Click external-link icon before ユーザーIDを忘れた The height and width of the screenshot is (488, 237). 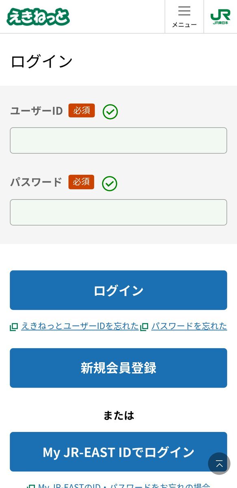14,326
